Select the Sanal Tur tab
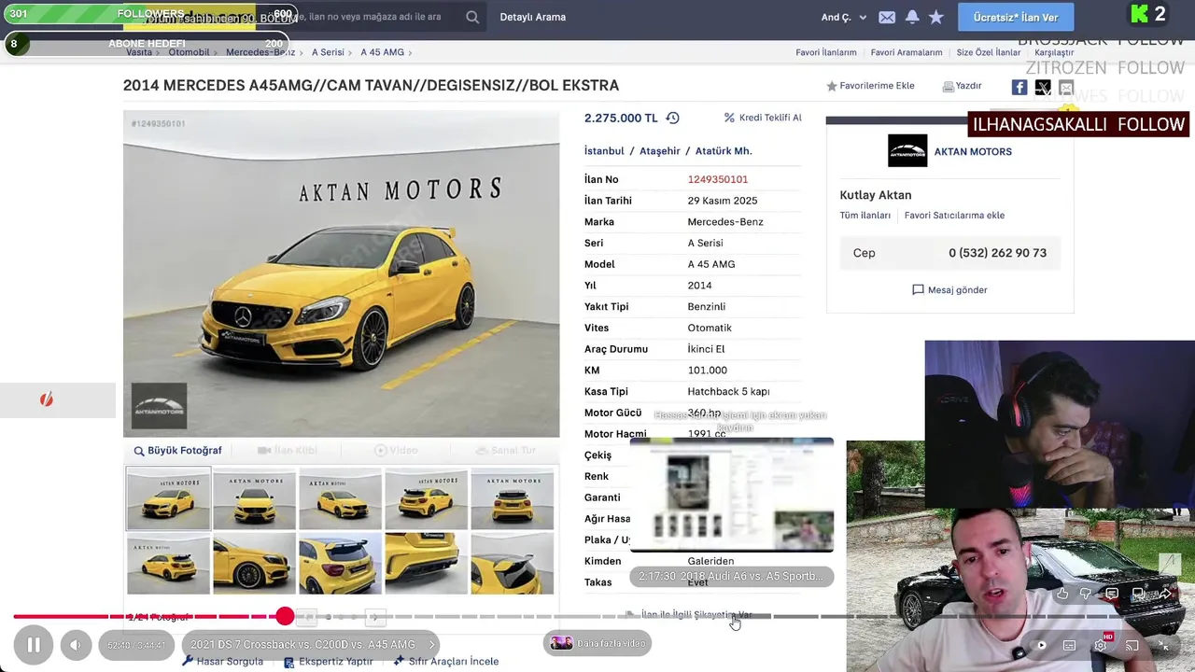The image size is (1195, 672). (x=505, y=450)
